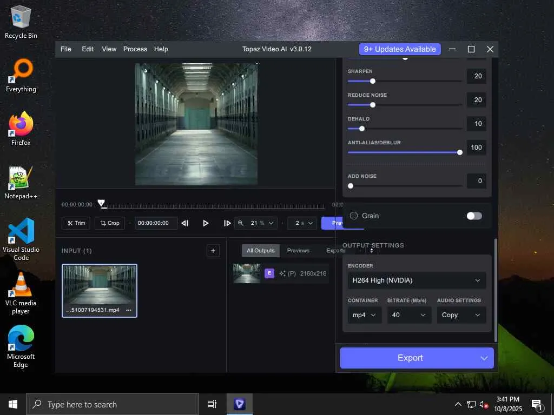Enable the Grain toggle switch
The height and width of the screenshot is (415, 554).
pos(474,216)
